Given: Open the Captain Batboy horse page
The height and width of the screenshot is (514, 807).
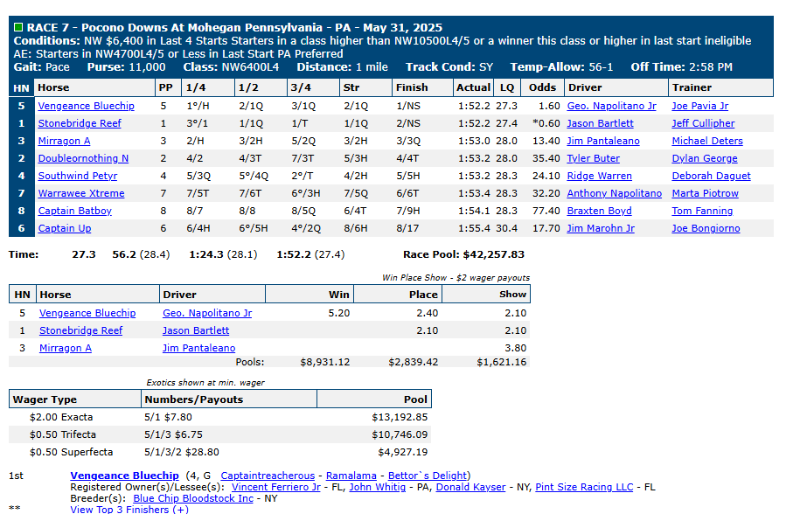Looking at the screenshot, I should 74,211.
